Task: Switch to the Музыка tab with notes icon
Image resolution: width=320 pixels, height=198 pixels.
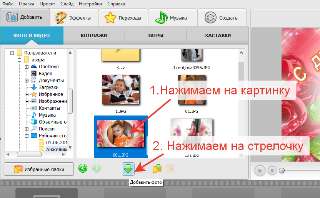Action: 173,18
